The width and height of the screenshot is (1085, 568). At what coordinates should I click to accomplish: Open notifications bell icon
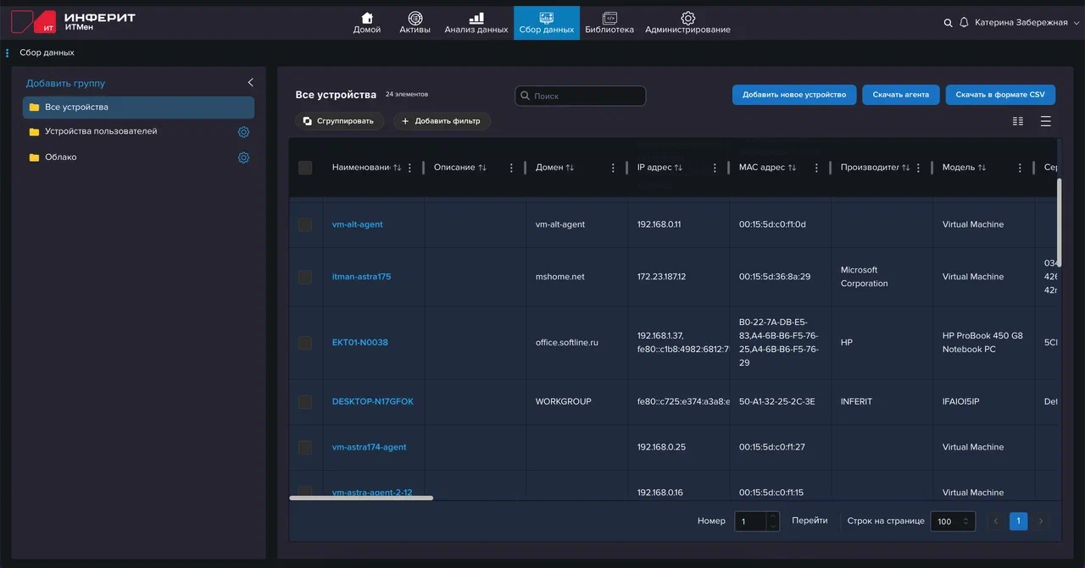(964, 23)
